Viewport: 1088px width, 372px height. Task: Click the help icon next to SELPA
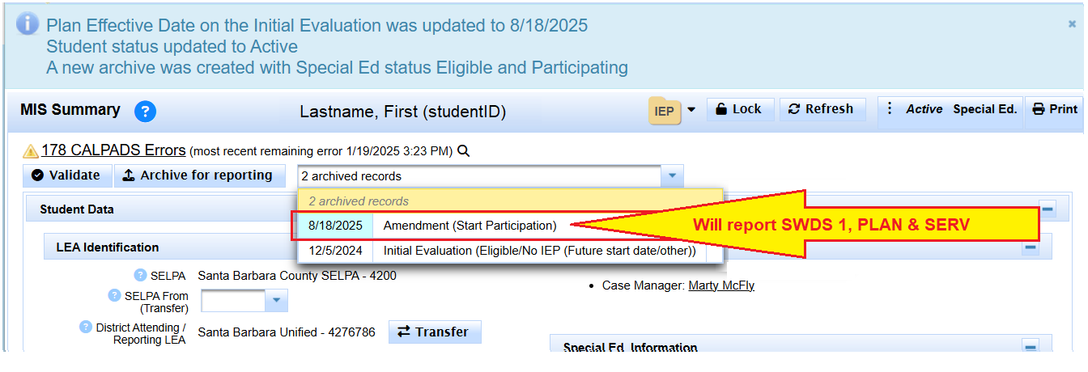(140, 276)
